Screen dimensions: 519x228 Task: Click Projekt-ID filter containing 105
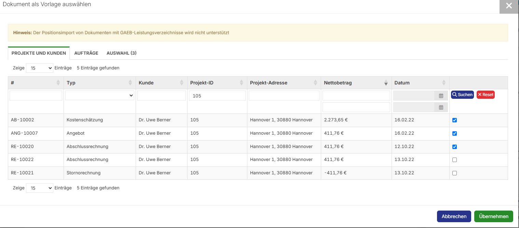click(x=217, y=96)
